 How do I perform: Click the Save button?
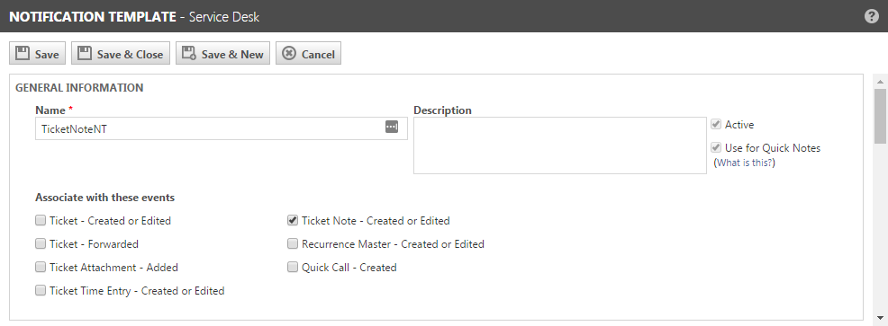coord(38,54)
